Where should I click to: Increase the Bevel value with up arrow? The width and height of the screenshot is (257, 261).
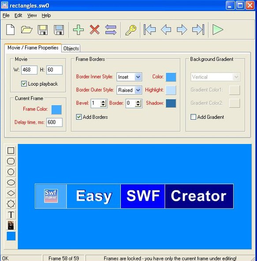(103, 102)
